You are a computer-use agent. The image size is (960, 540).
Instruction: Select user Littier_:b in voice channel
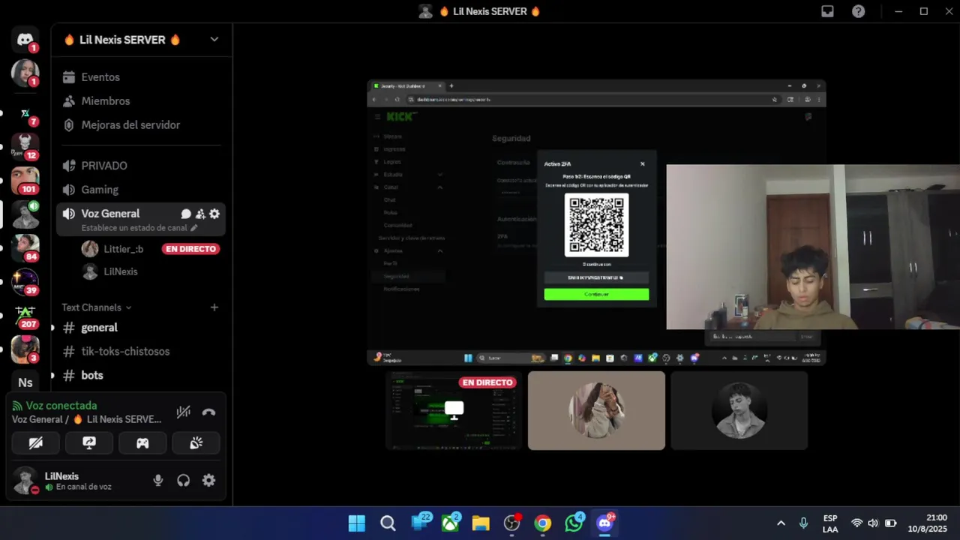point(123,249)
